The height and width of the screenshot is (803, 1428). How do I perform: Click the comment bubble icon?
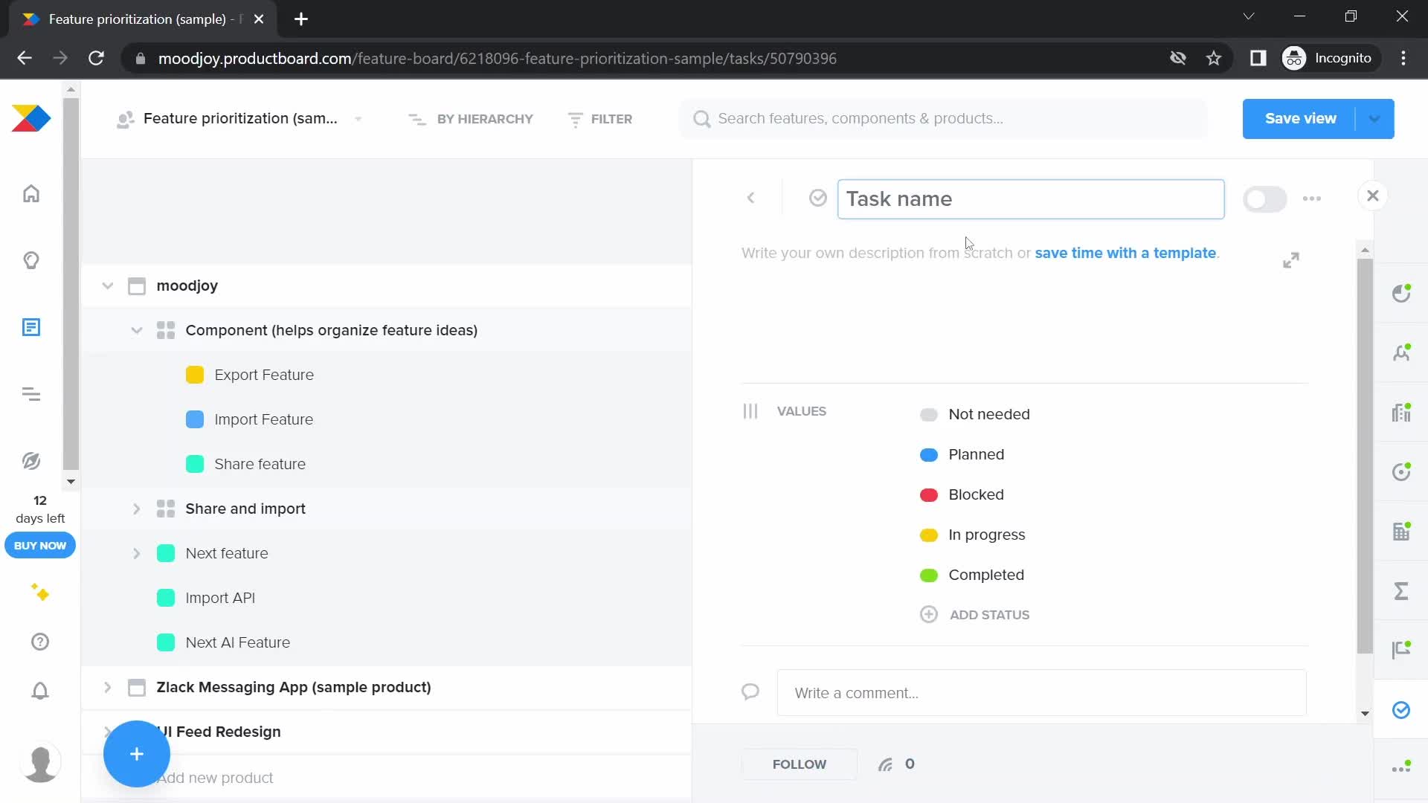pyautogui.click(x=750, y=692)
